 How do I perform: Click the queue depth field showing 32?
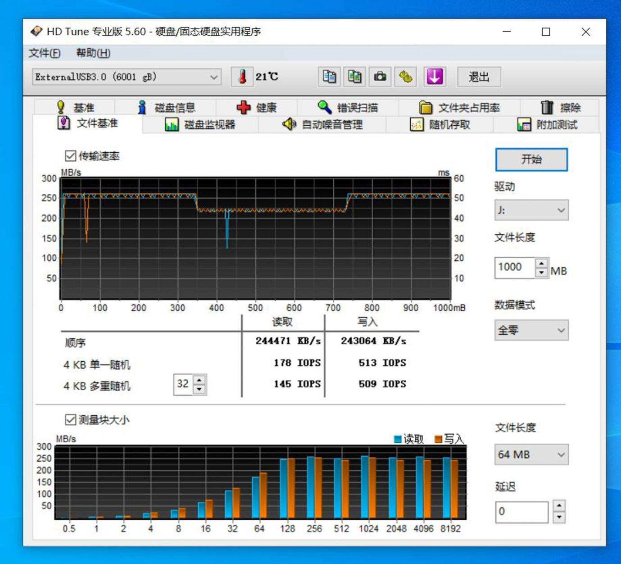pos(183,385)
